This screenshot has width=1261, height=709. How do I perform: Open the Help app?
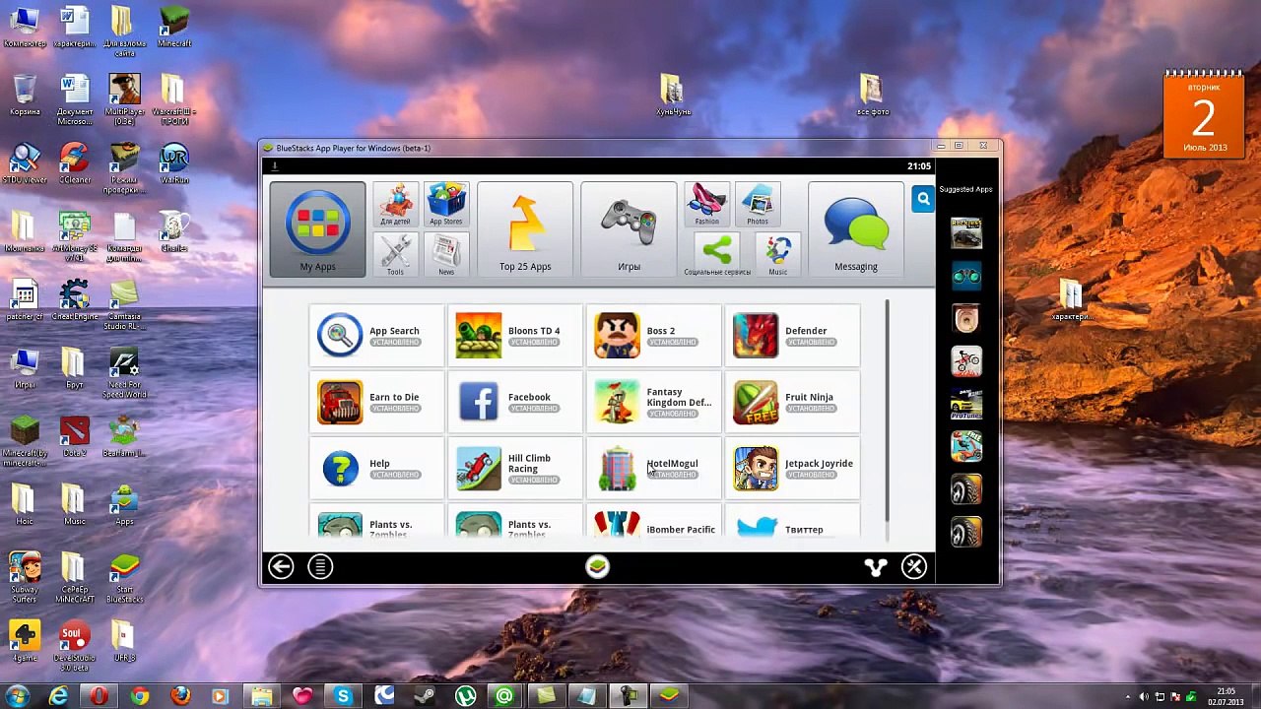coord(376,468)
